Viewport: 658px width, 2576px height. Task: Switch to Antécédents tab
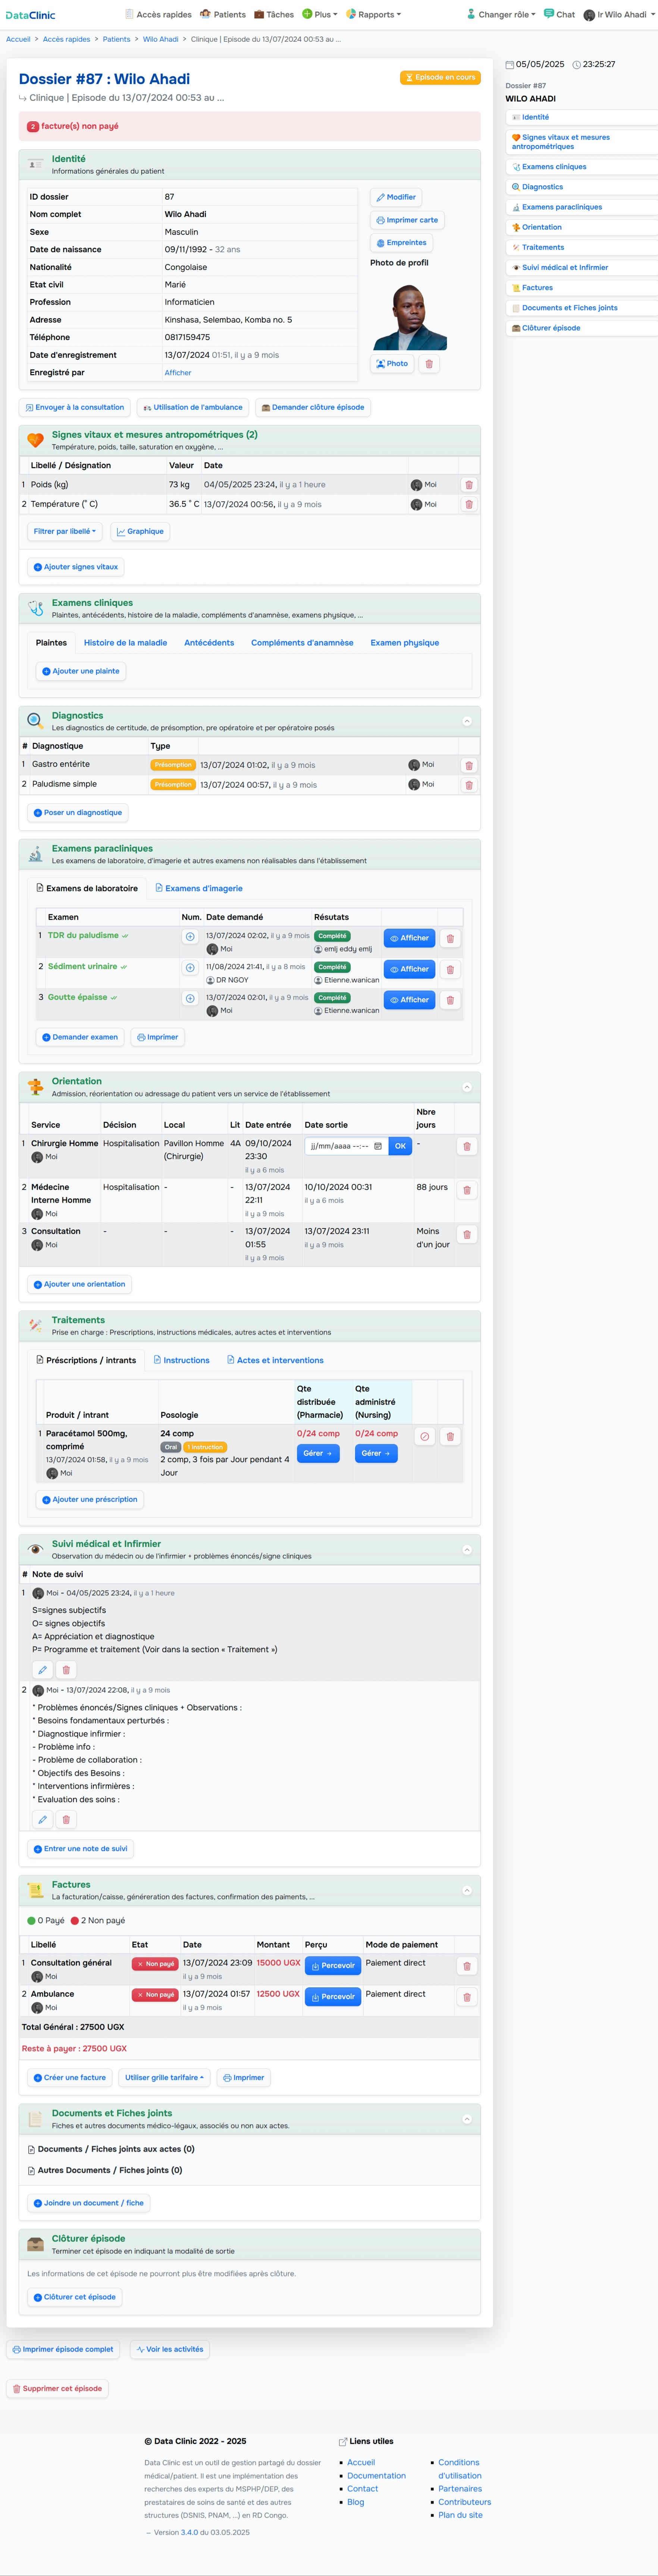coord(209,643)
